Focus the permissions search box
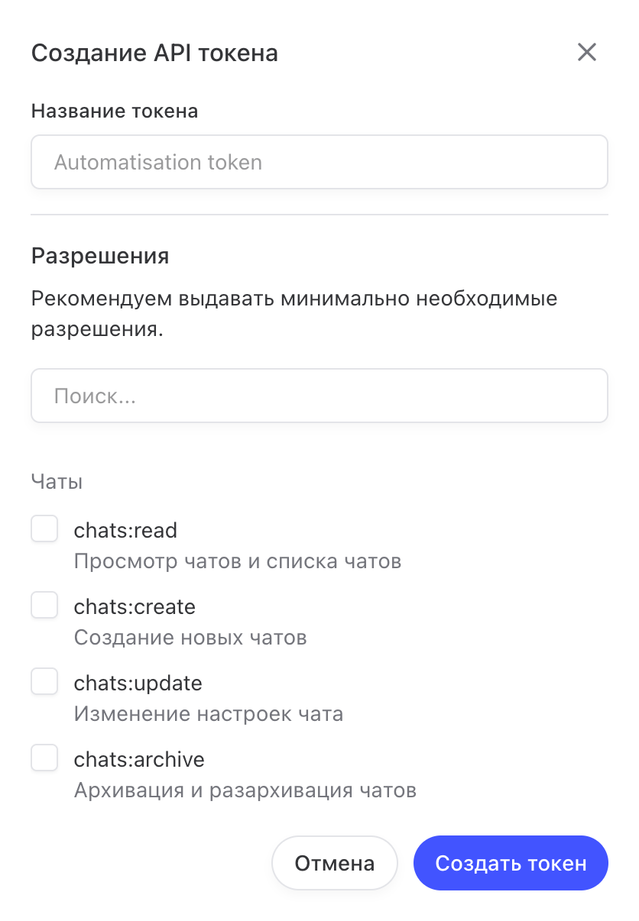The width and height of the screenshot is (639, 921). click(319, 396)
